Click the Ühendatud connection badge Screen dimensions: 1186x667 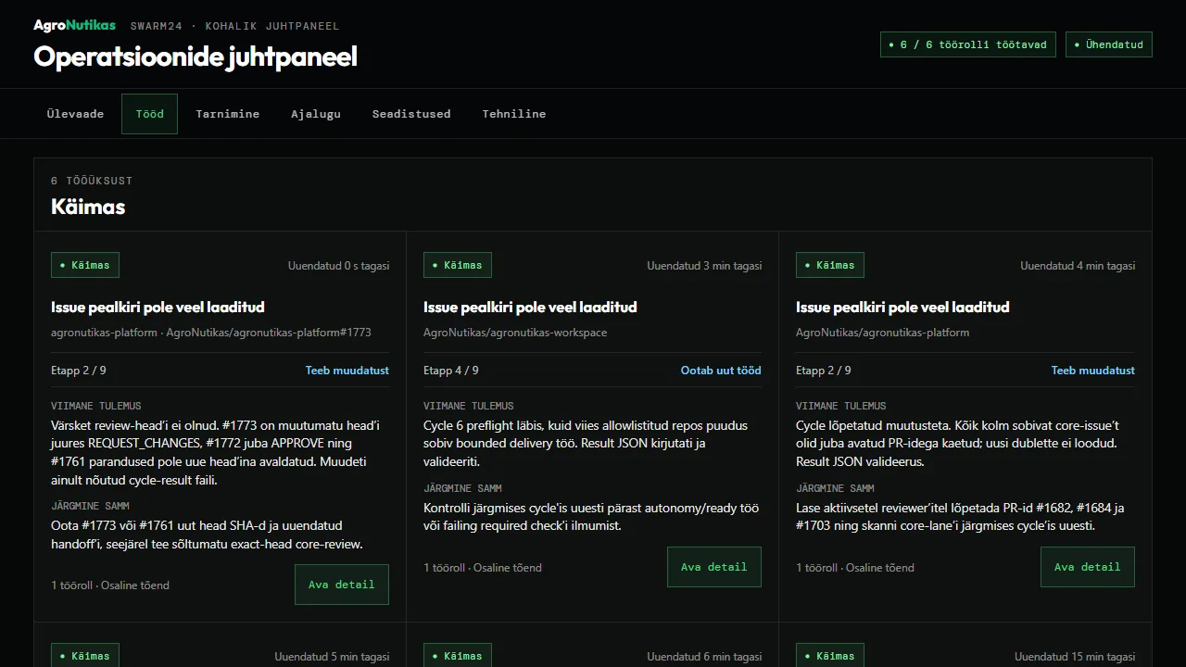click(x=1109, y=44)
